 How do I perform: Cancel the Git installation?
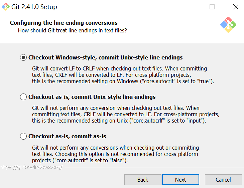click(223, 180)
